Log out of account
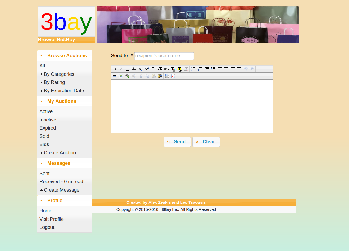This screenshot has width=349, height=251. pyautogui.click(x=47, y=227)
